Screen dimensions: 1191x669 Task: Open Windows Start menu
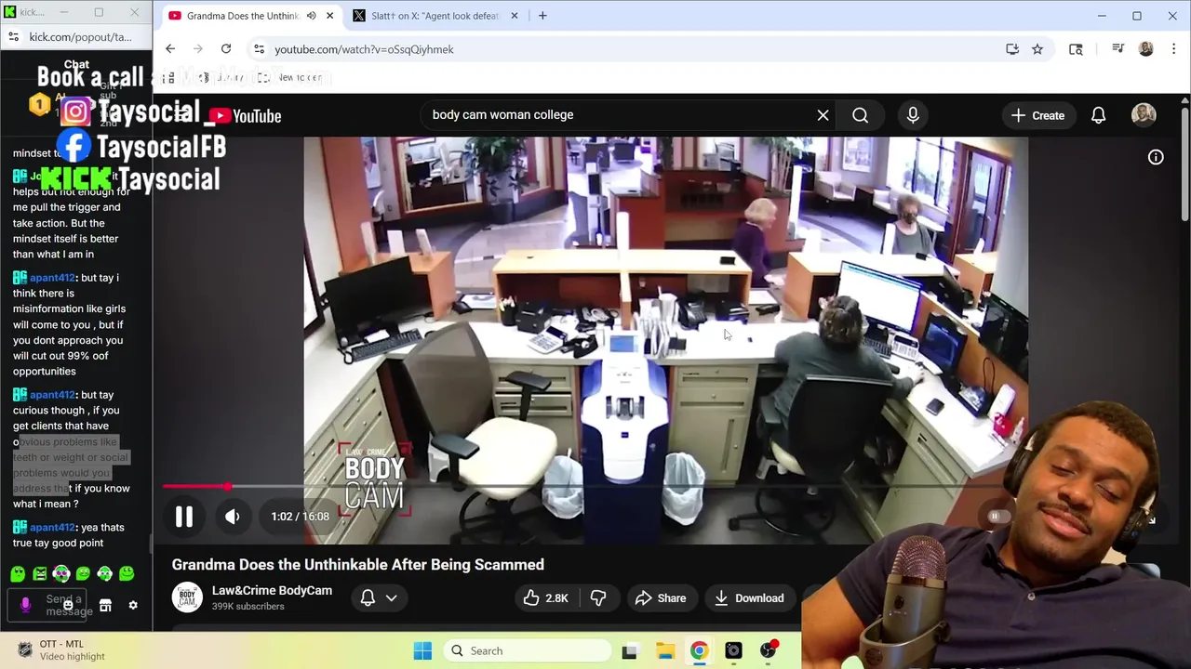tap(422, 650)
